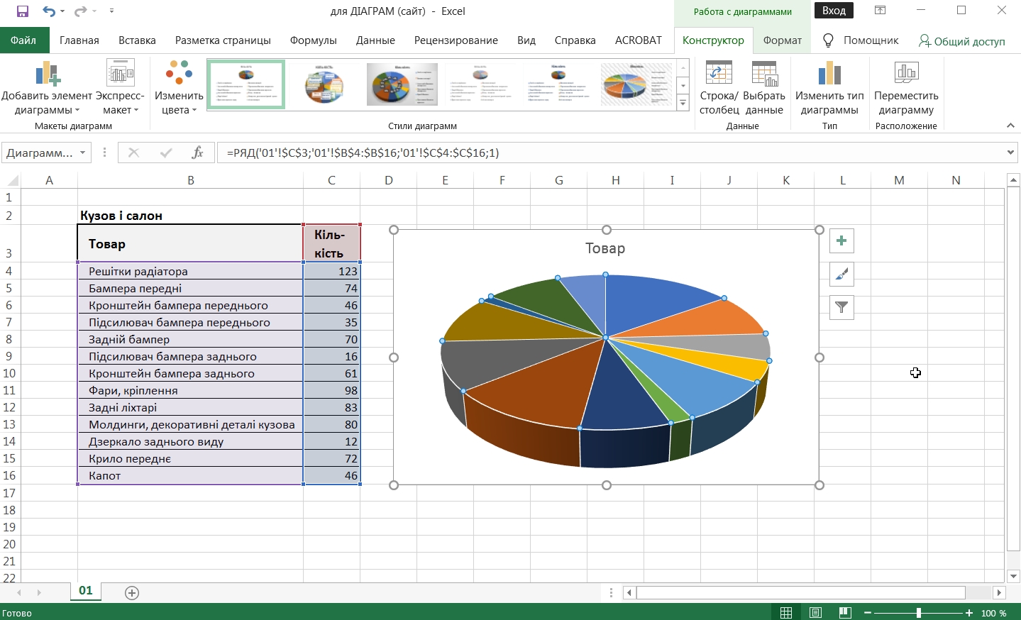Open the chart styles paintbrush button
The height and width of the screenshot is (620, 1021).
(841, 274)
